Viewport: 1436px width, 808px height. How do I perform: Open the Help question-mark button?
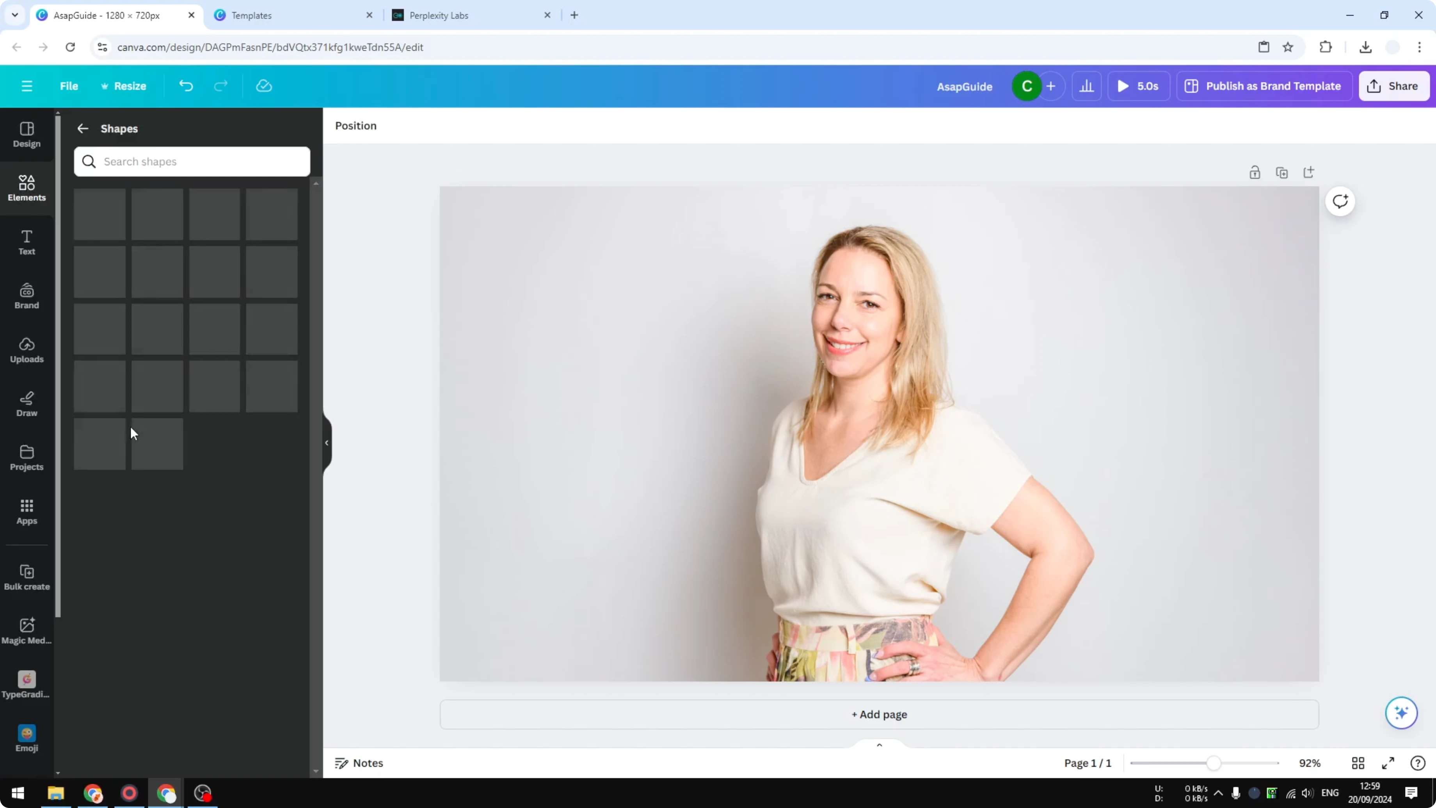click(x=1418, y=763)
